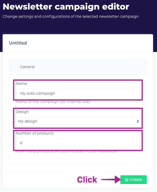Image resolution: width=157 pixels, height=192 pixels.
Task: Select the General section header
Action: [27, 67]
